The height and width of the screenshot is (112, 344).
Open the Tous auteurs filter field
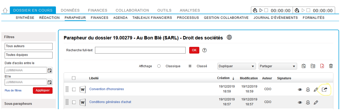[28, 46]
